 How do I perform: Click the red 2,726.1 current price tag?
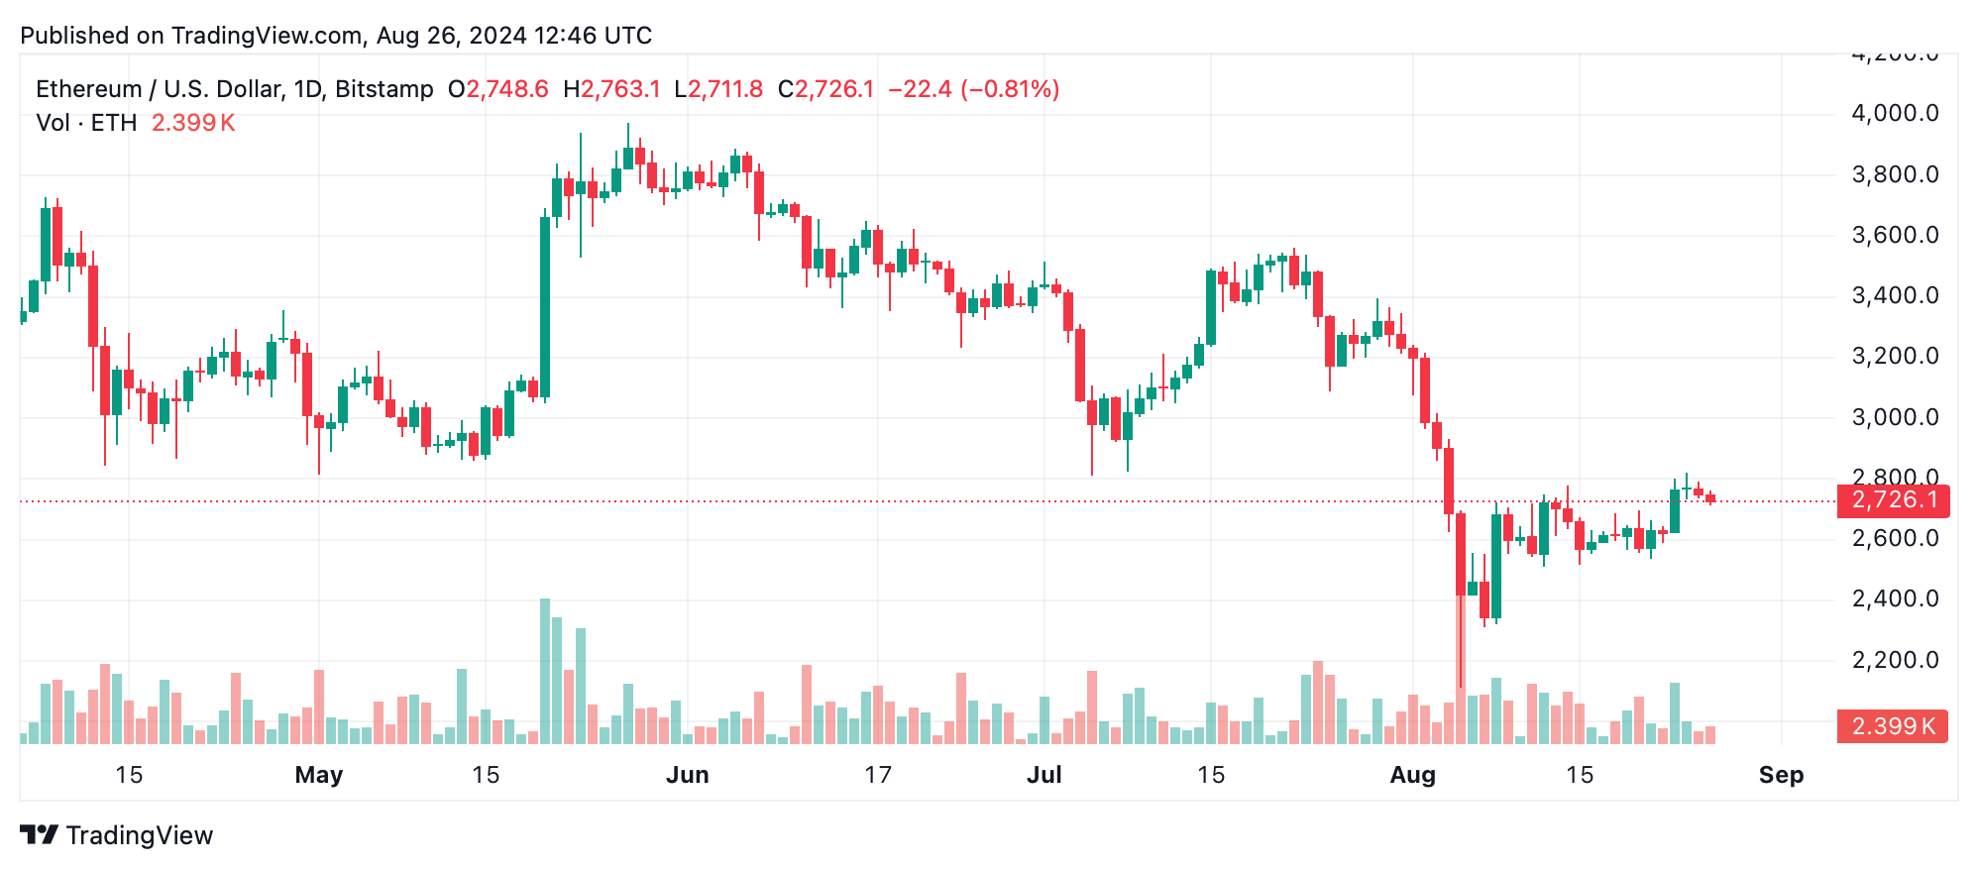tap(1892, 500)
